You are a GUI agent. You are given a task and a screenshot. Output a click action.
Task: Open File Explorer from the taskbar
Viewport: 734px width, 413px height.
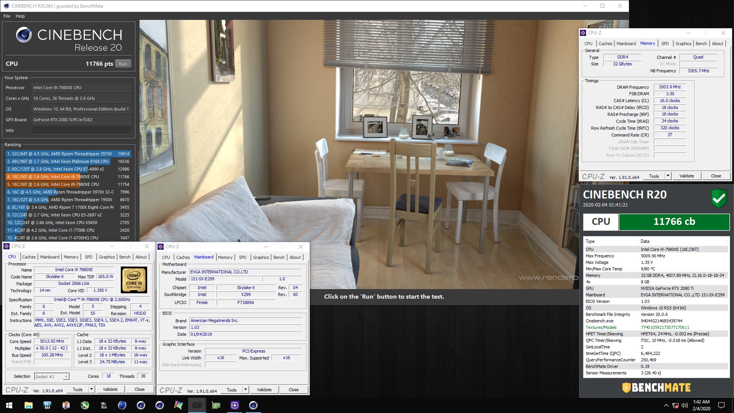click(x=29, y=405)
